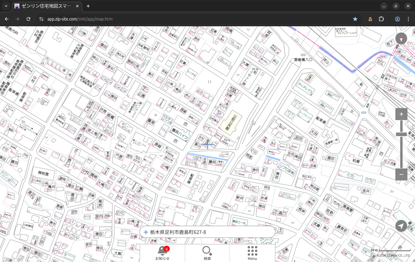Click the compass north indicator

pos(401,39)
